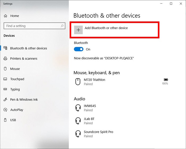The image size is (186, 149).
Task: Select the JLab BT audio device
Action: [122, 121]
